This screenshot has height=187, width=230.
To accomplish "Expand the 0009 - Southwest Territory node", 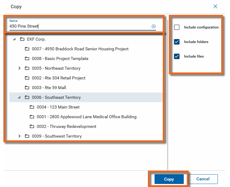I will (19, 136).
